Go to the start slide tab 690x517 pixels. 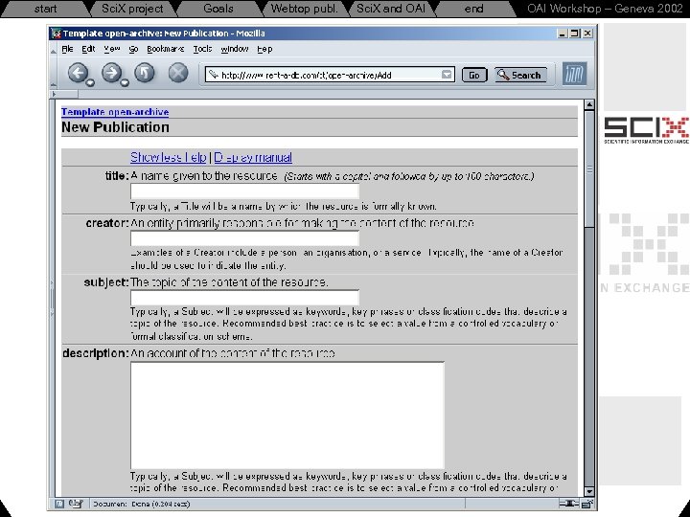click(x=45, y=9)
